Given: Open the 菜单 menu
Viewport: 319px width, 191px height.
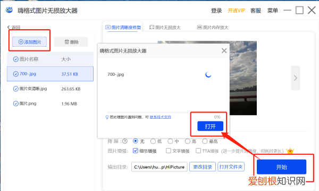Looking at the screenshot, I should pyautogui.click(x=272, y=11).
